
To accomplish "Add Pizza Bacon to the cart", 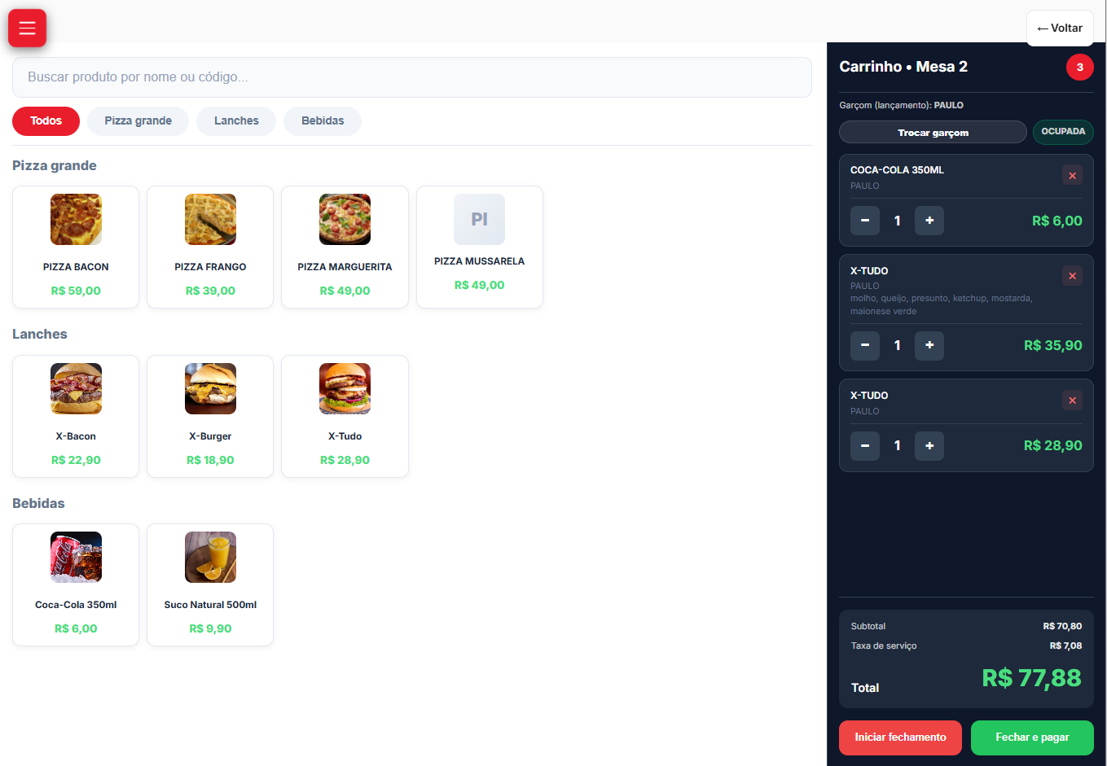I will [76, 247].
